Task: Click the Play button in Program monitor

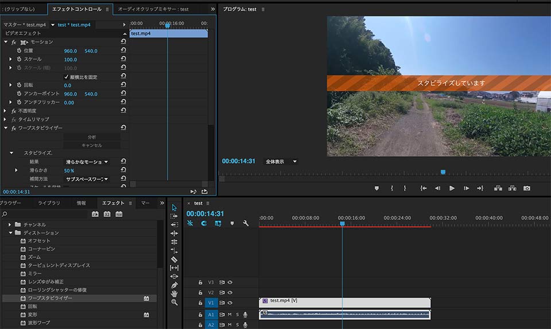Action: click(452, 188)
